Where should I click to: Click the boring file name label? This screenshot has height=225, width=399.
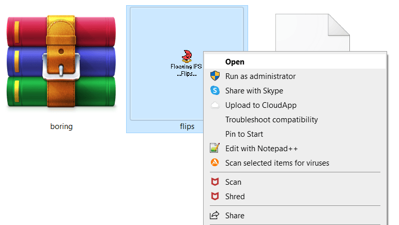[x=61, y=126]
